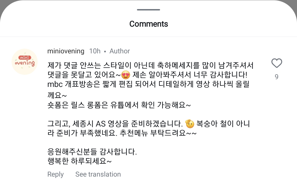
Task: Click the comment line 숏폼은 릴스 롱폼은 유튭에서
Action: click(x=119, y=105)
